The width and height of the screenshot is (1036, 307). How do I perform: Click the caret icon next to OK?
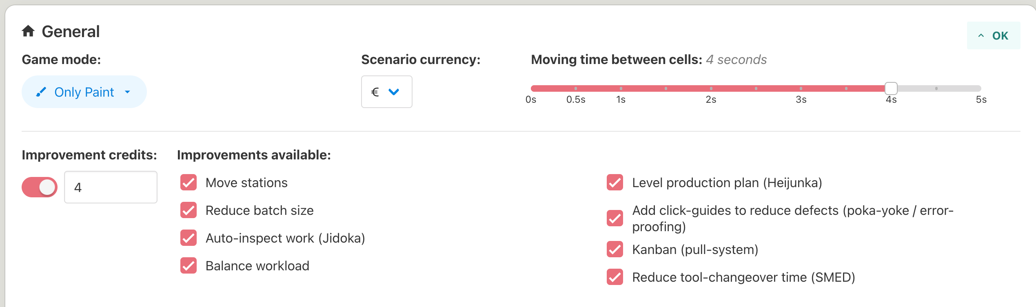click(981, 36)
